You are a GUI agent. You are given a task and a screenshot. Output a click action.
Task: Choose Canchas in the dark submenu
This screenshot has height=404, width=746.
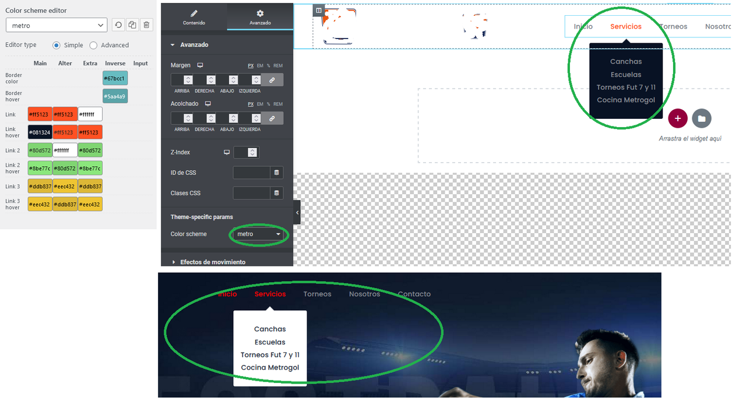(626, 61)
